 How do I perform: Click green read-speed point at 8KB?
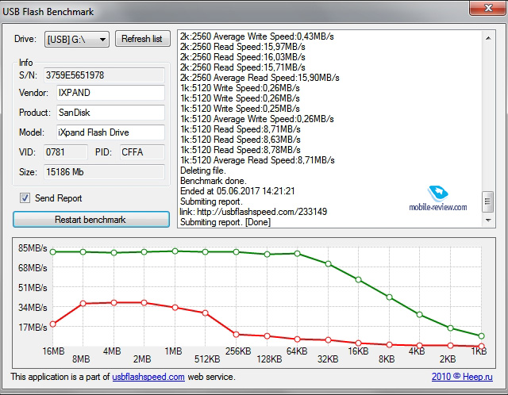pos(390,297)
